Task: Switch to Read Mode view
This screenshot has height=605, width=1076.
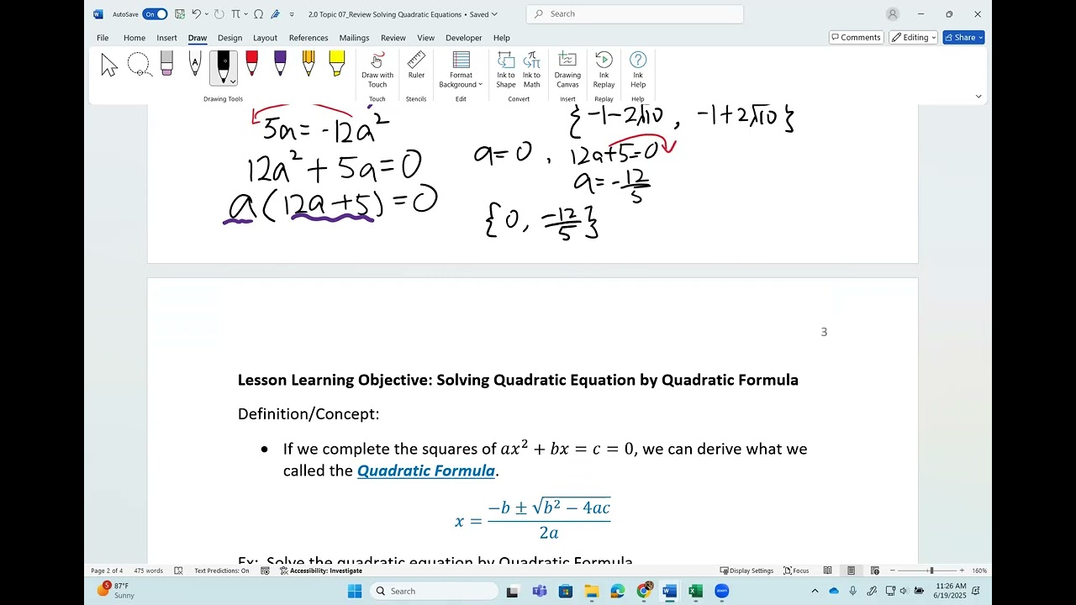Action: [827, 571]
